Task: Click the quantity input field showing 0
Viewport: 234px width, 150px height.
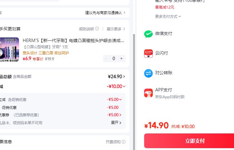Action: [x=114, y=59]
